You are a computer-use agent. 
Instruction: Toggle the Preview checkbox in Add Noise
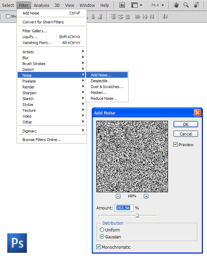175,144
